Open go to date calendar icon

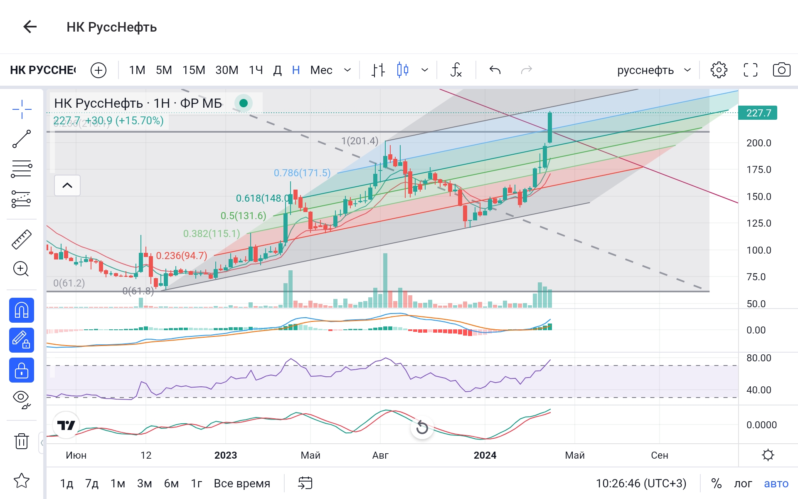click(305, 483)
